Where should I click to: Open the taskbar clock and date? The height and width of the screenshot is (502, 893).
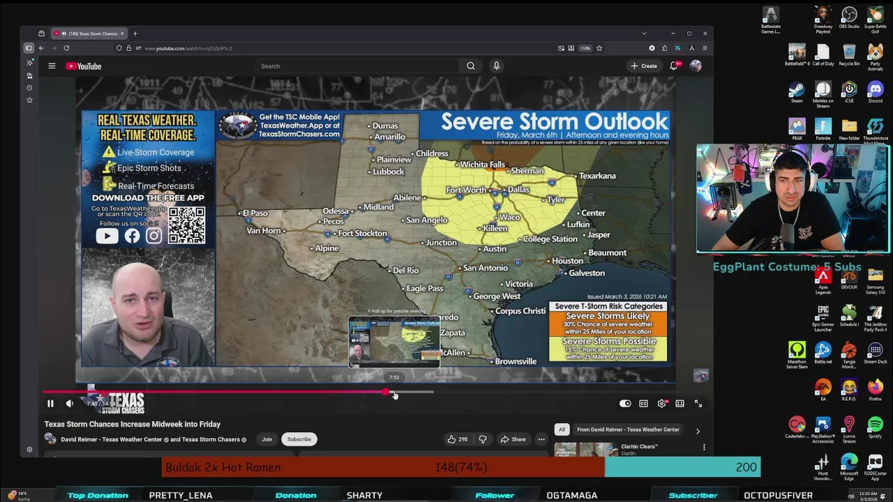tap(869, 496)
